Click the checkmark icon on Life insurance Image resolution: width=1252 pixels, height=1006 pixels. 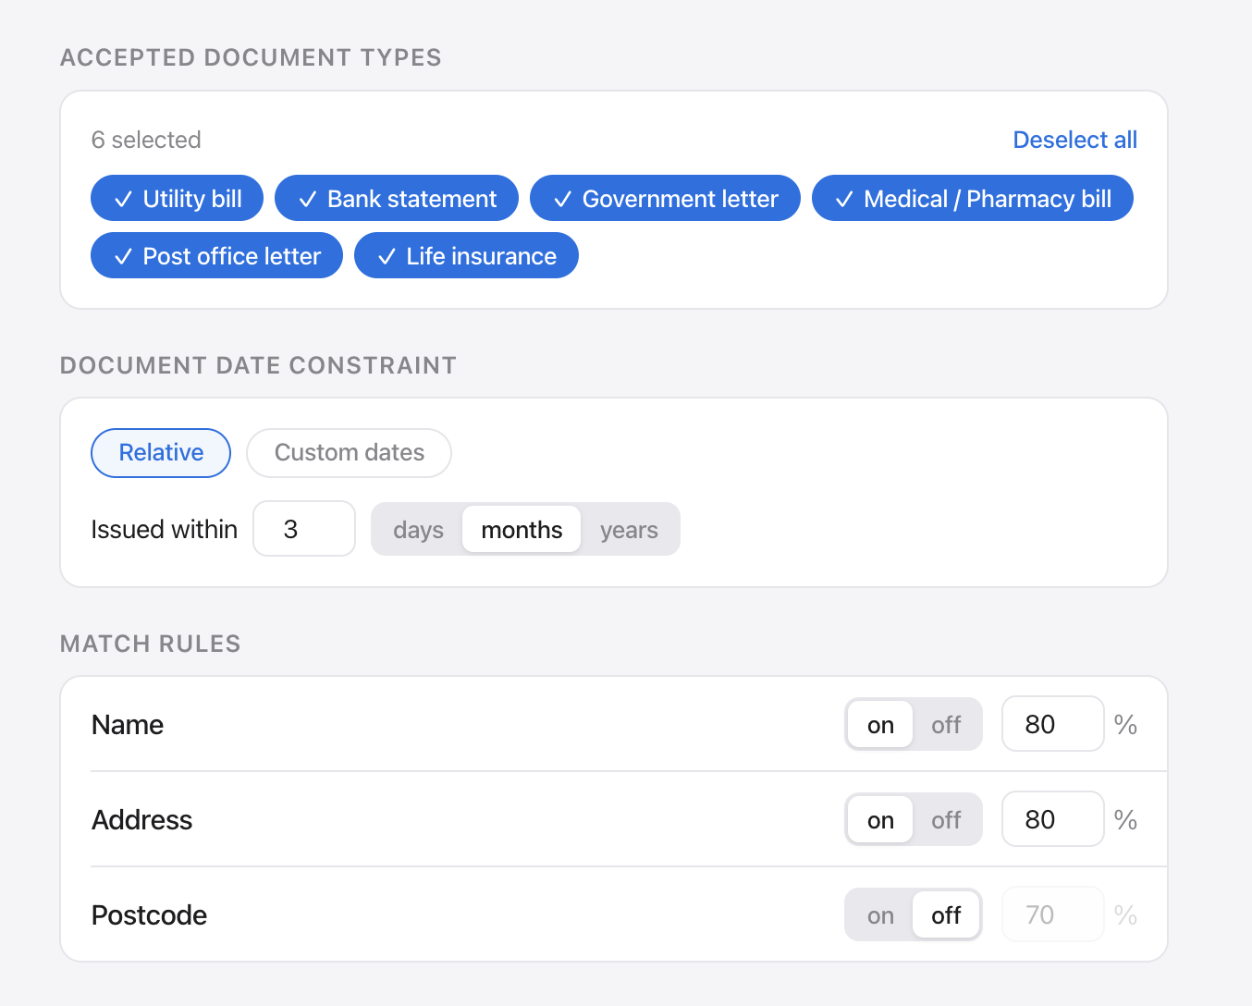click(387, 255)
